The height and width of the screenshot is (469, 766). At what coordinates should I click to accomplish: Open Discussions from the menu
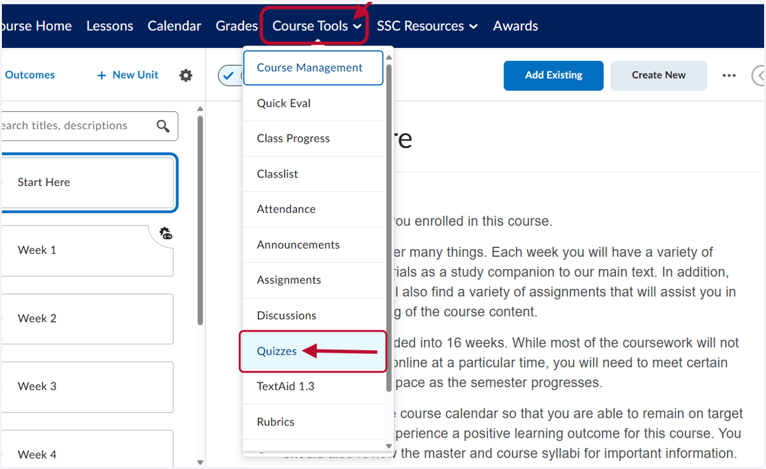[313, 316]
